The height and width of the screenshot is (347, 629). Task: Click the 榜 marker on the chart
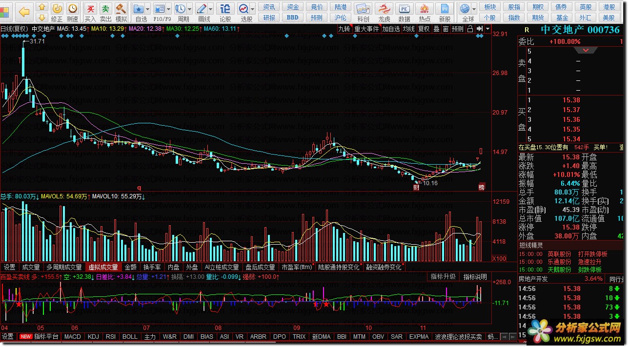click(x=482, y=187)
